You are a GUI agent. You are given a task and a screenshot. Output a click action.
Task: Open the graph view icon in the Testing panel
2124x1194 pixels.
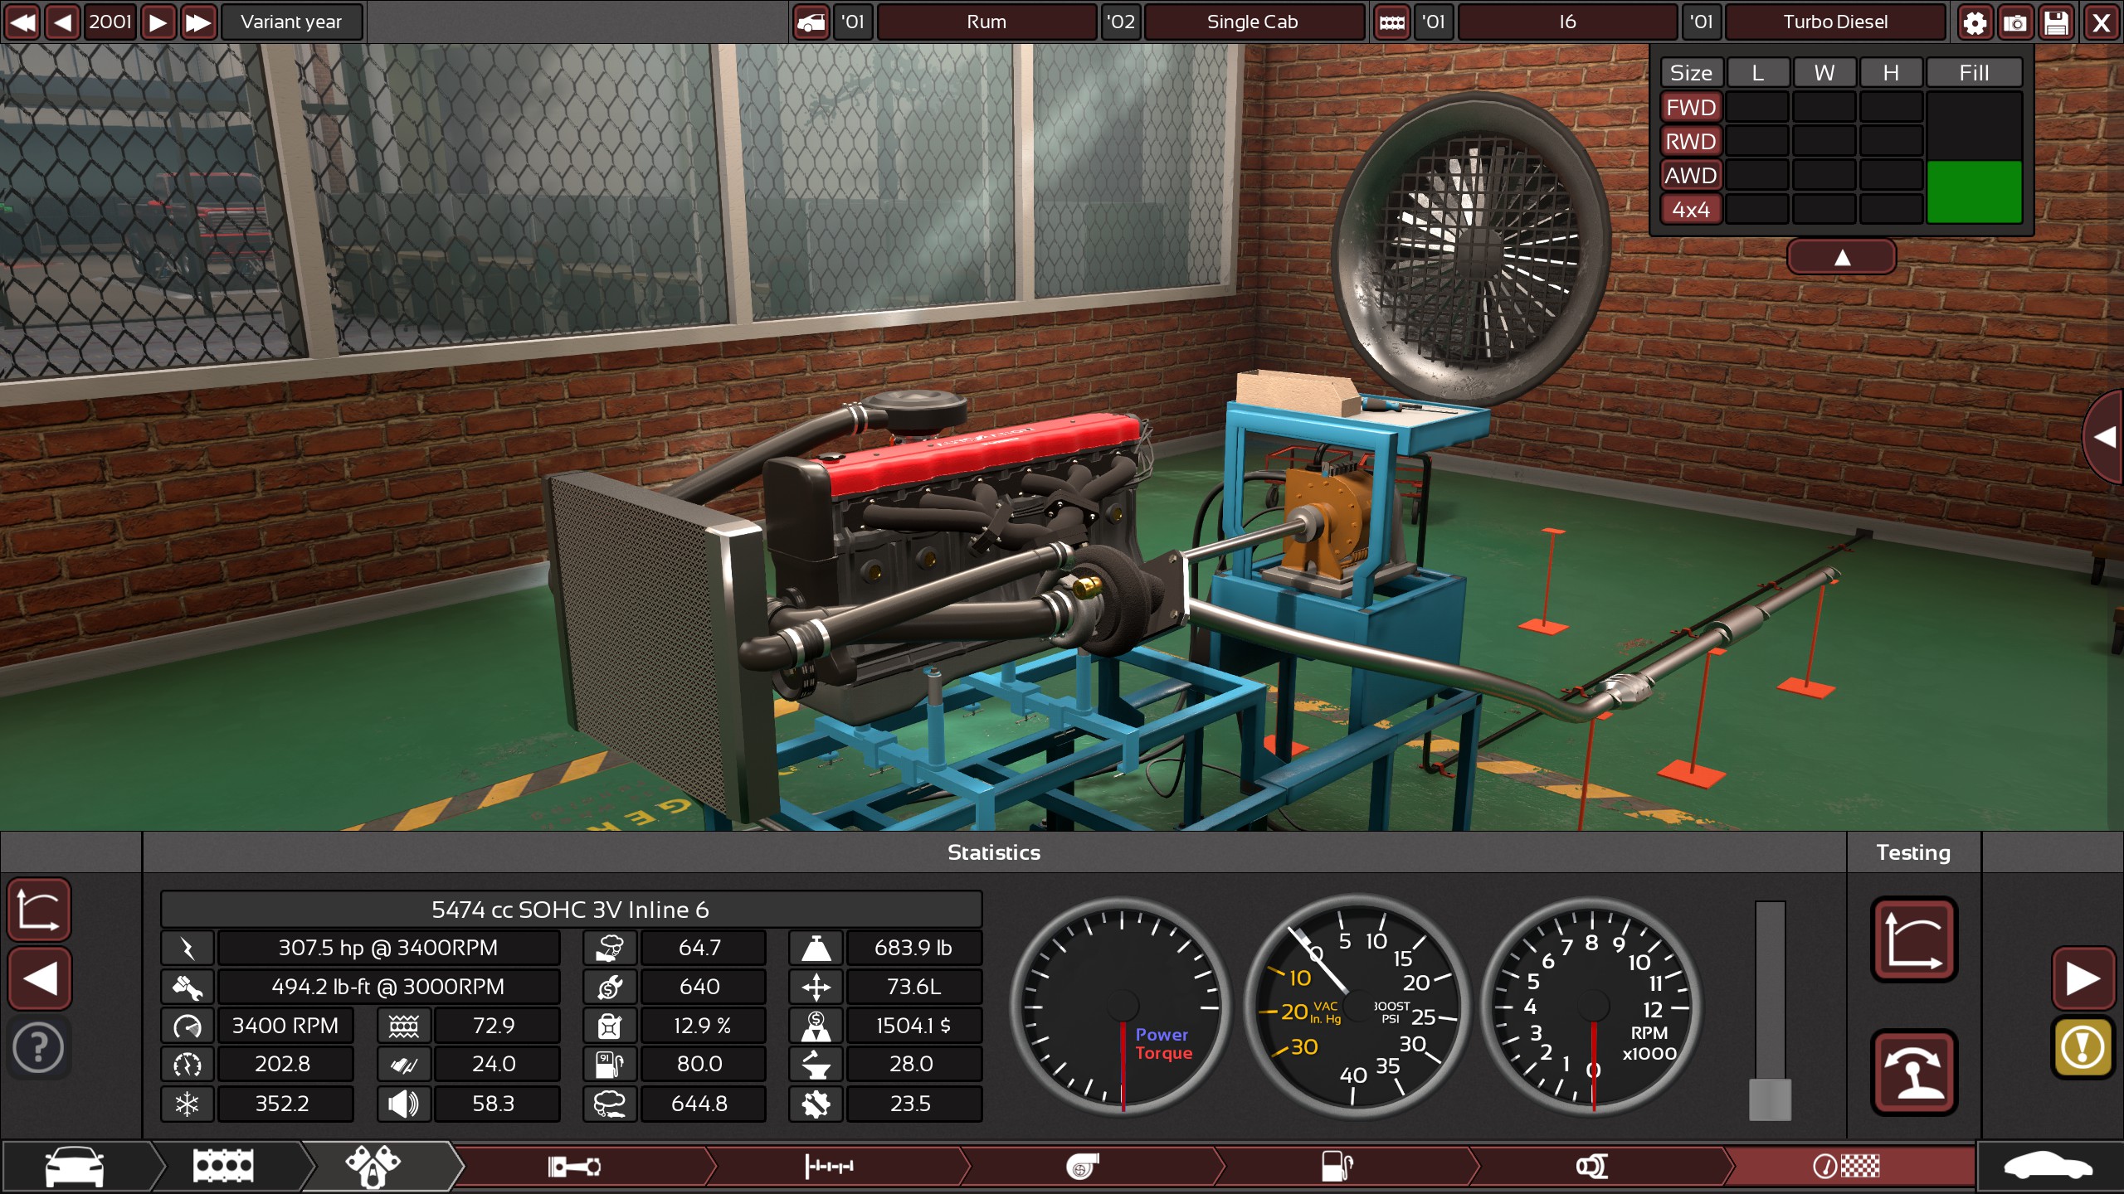pyautogui.click(x=1913, y=939)
